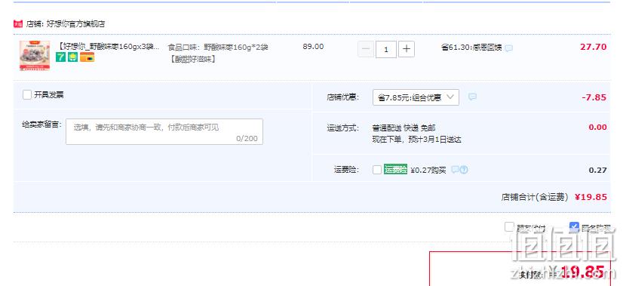623x286 pixels.
Task: Check the 朋友代付 checkbox
Action: click(x=509, y=226)
